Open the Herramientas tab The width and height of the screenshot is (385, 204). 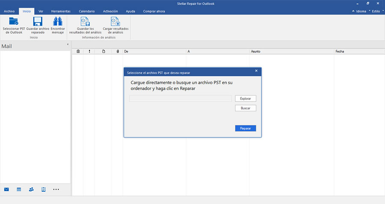61,11
